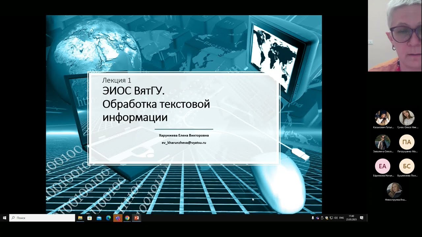Click the participant name Бушмелева Пол...
Image resolution: width=422 pixels, height=237 pixels.
click(x=407, y=176)
